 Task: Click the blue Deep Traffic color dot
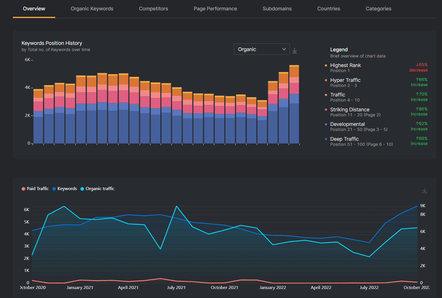point(326,139)
